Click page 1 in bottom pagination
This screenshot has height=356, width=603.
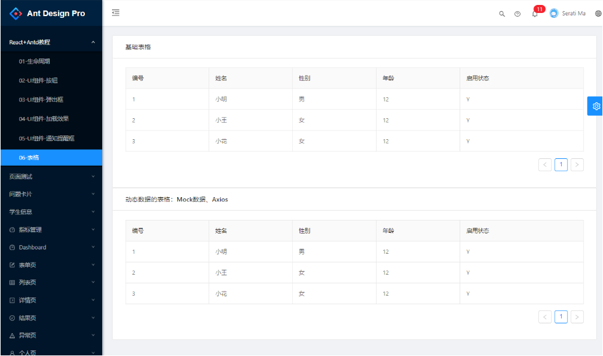click(561, 316)
